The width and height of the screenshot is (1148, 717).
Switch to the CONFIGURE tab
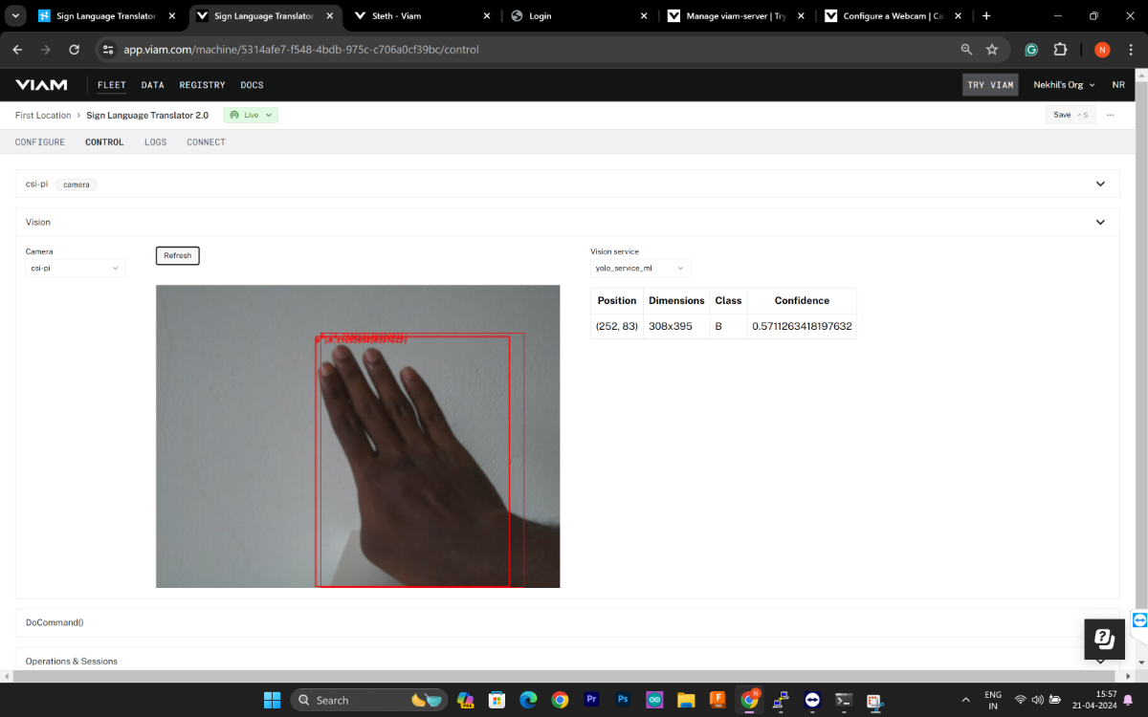40,142
